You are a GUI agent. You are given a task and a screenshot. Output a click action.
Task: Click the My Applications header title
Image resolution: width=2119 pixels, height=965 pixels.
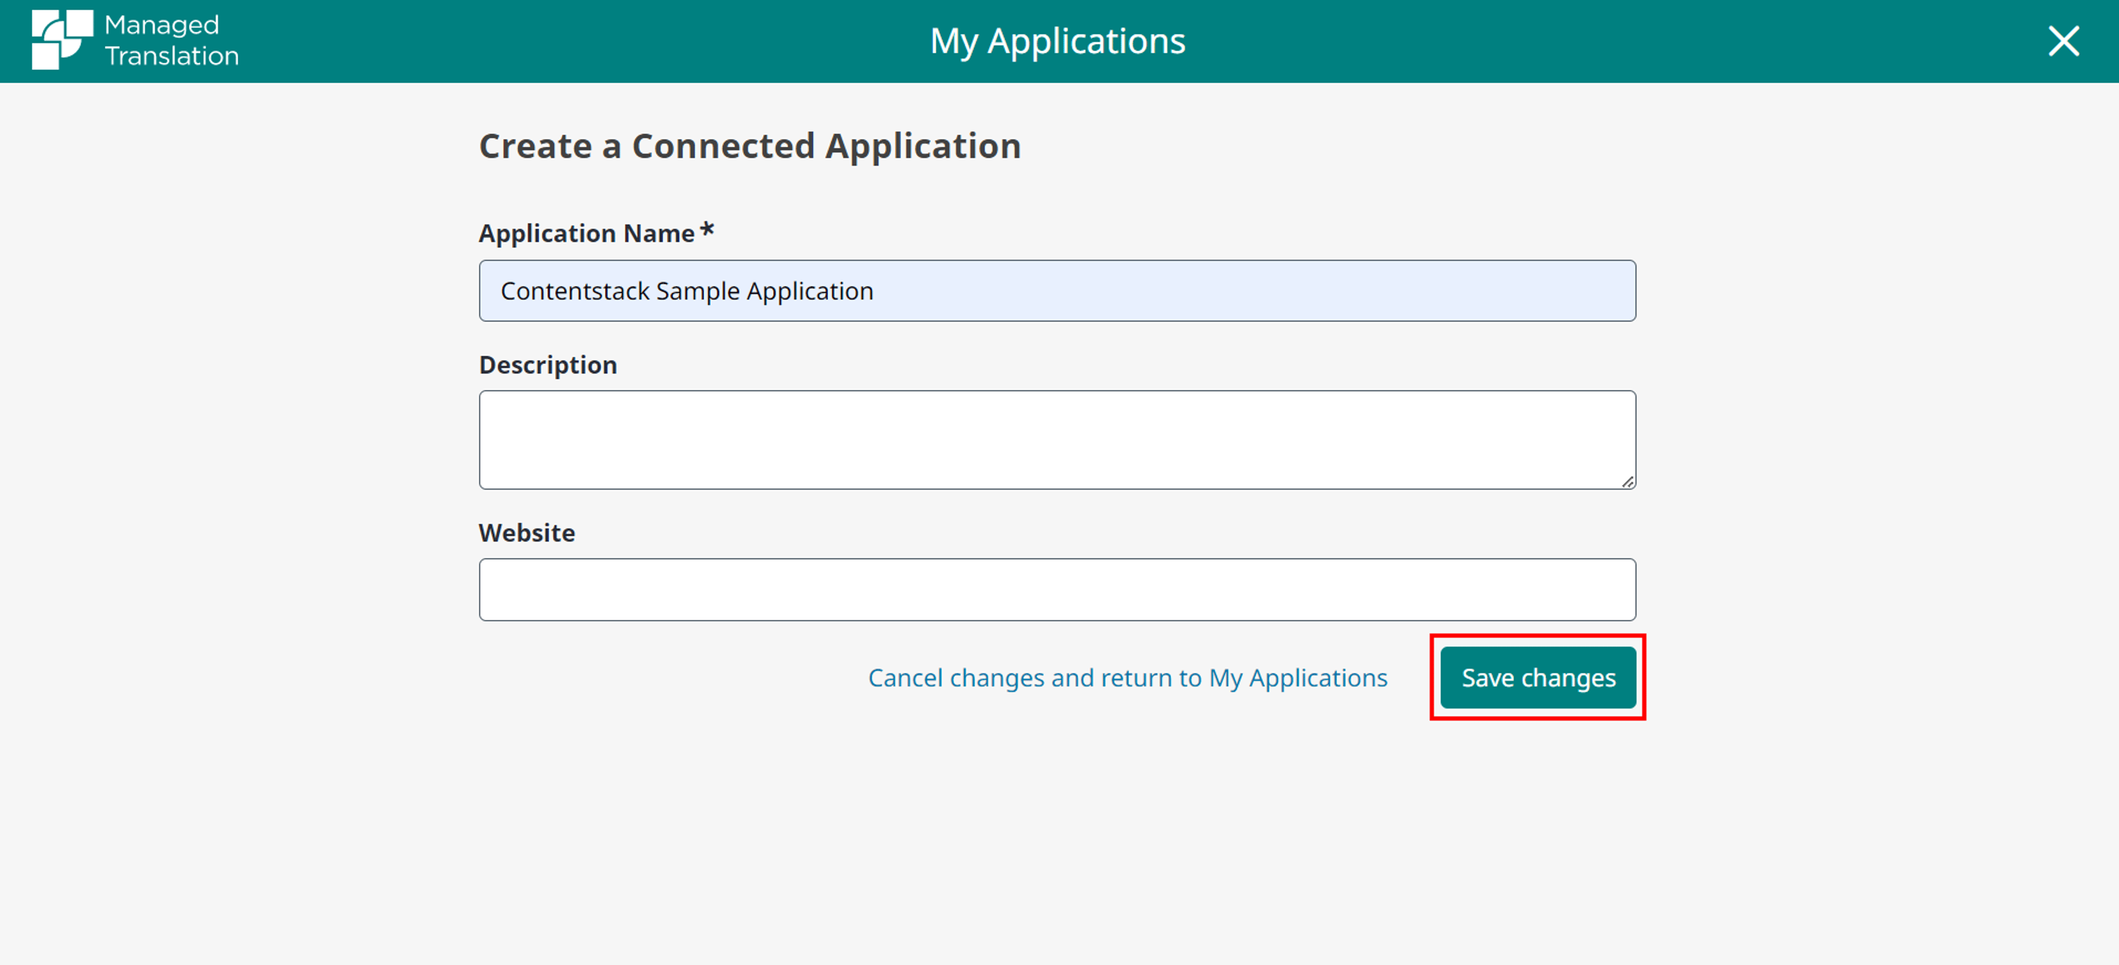(1057, 41)
